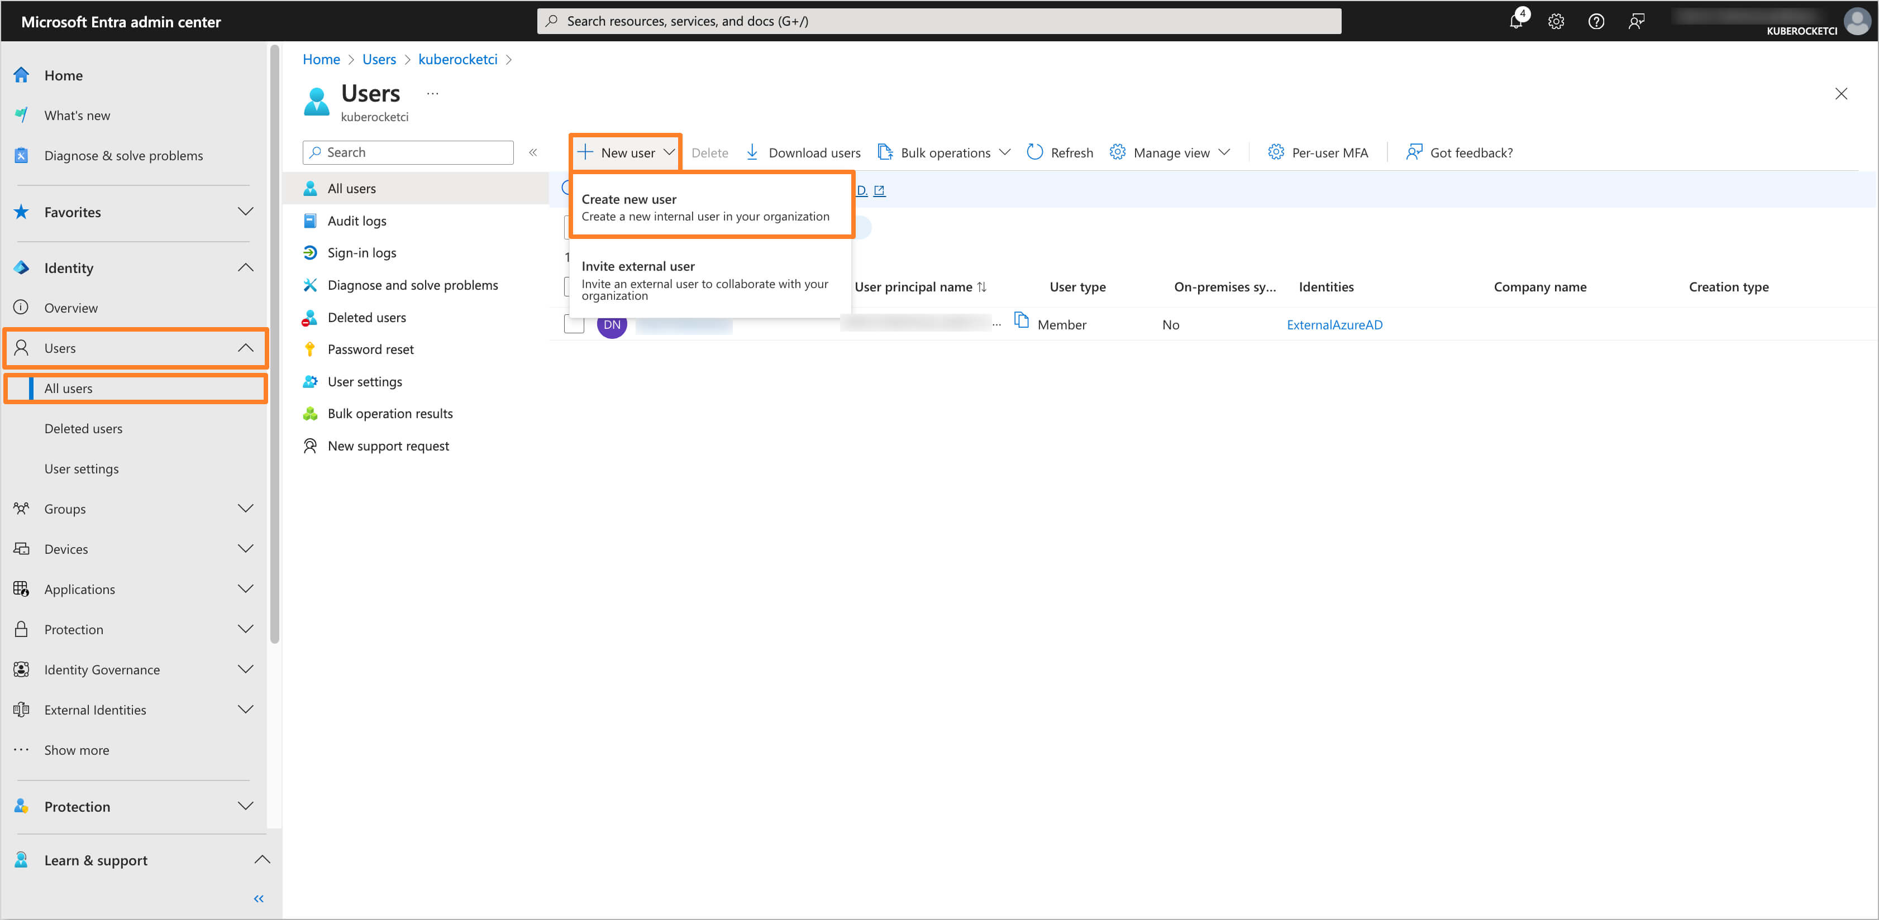The image size is (1879, 920).
Task: Click the left navigation vertical scrollbar
Action: 274,343
